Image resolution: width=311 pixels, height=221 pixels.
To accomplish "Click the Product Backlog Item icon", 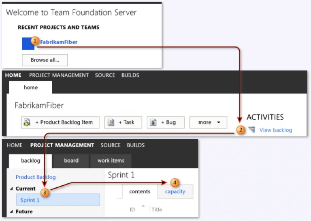I will (27, 122).
